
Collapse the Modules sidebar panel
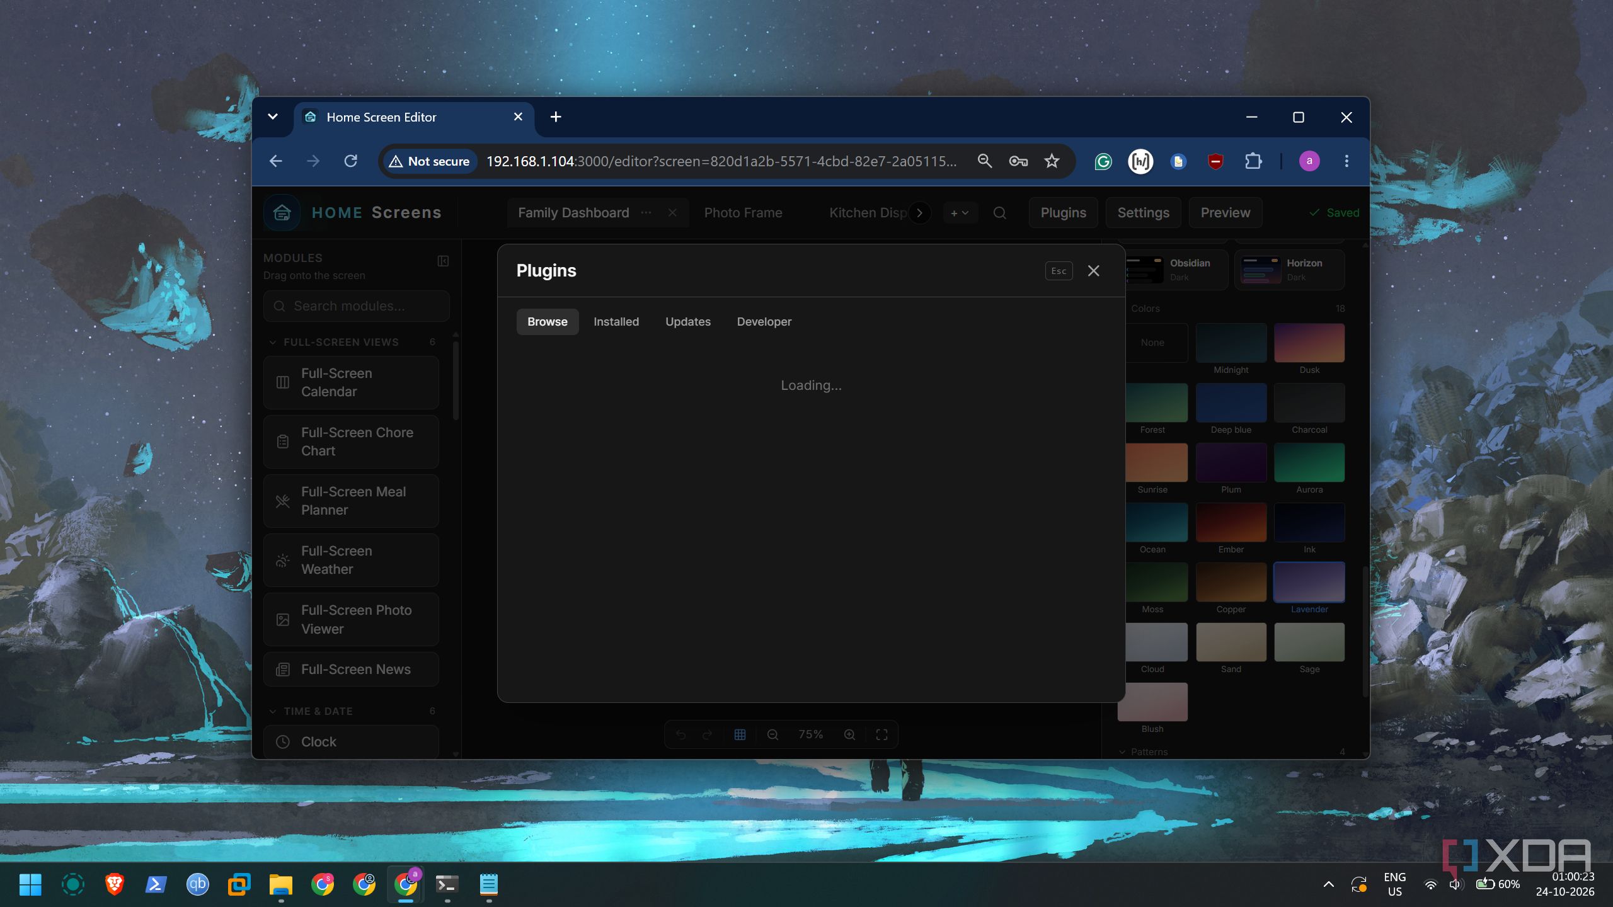point(443,261)
